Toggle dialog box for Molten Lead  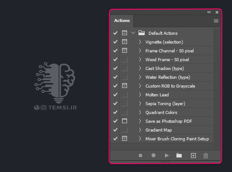pyautogui.click(x=124, y=95)
